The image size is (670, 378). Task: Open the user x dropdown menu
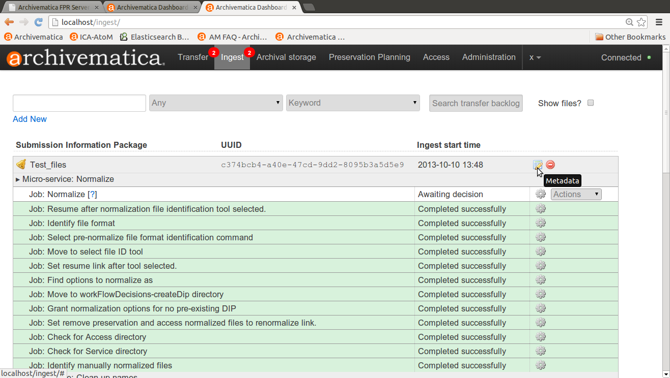coord(535,57)
